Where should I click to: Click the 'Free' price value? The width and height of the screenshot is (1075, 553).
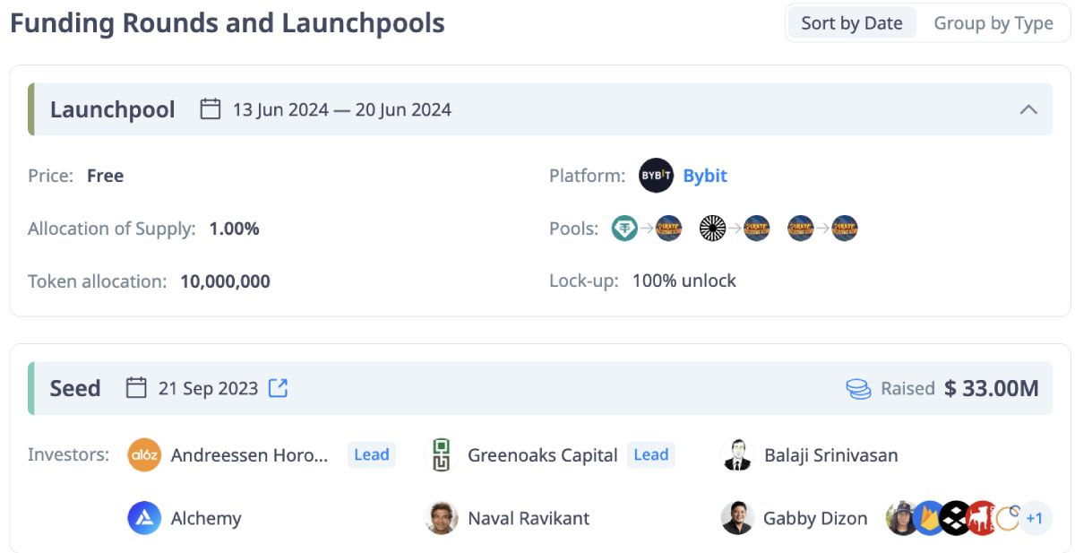(106, 176)
